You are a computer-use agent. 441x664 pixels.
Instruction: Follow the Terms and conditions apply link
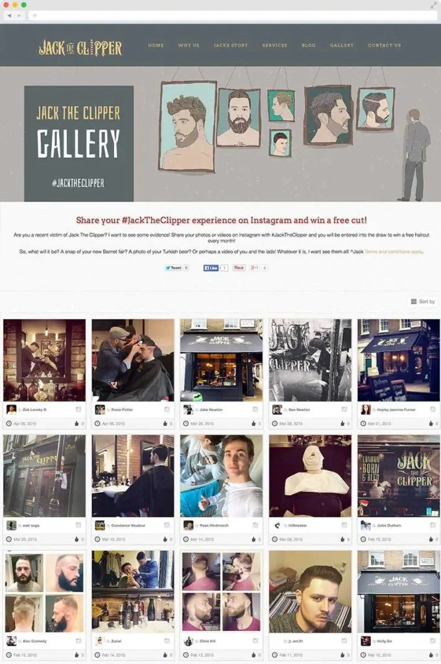coord(394,252)
